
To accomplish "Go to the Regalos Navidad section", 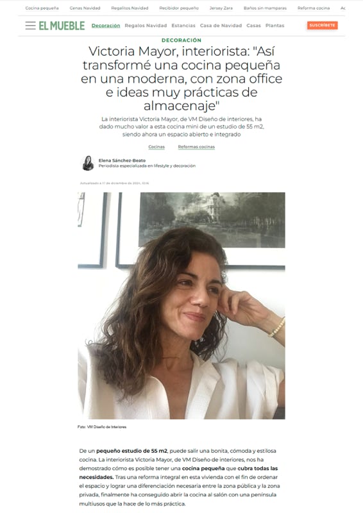I will (146, 26).
